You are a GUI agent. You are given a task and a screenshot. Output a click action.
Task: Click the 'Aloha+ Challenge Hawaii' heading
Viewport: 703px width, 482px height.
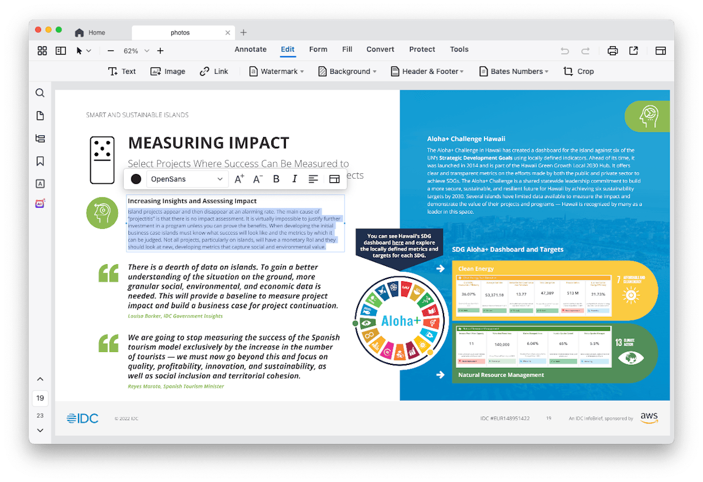(466, 139)
